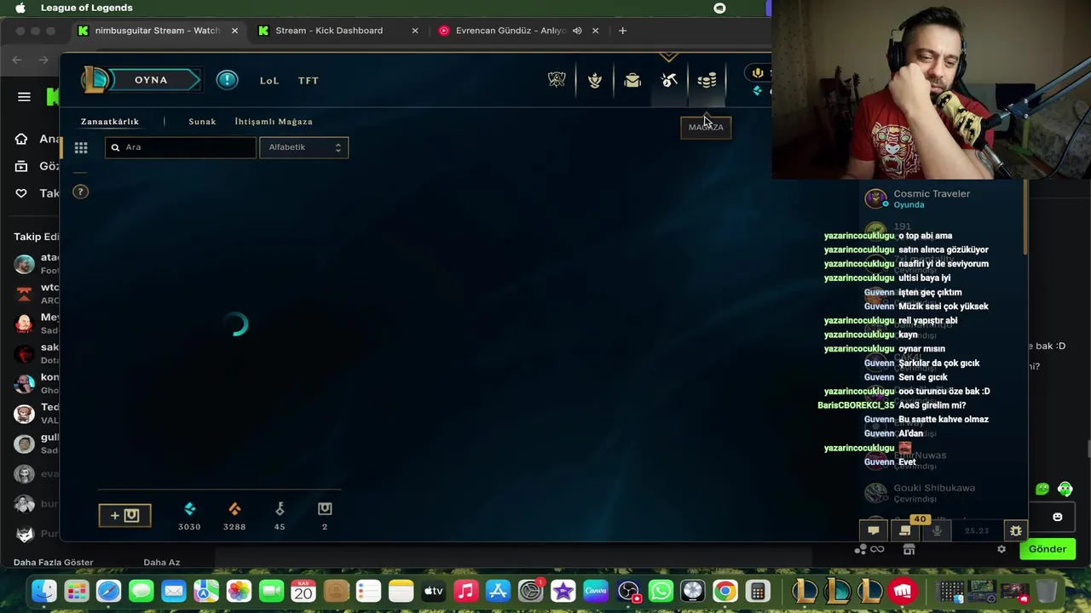Click the green Gönder send button
Viewport: 1091px width, 613px height.
point(1047,549)
